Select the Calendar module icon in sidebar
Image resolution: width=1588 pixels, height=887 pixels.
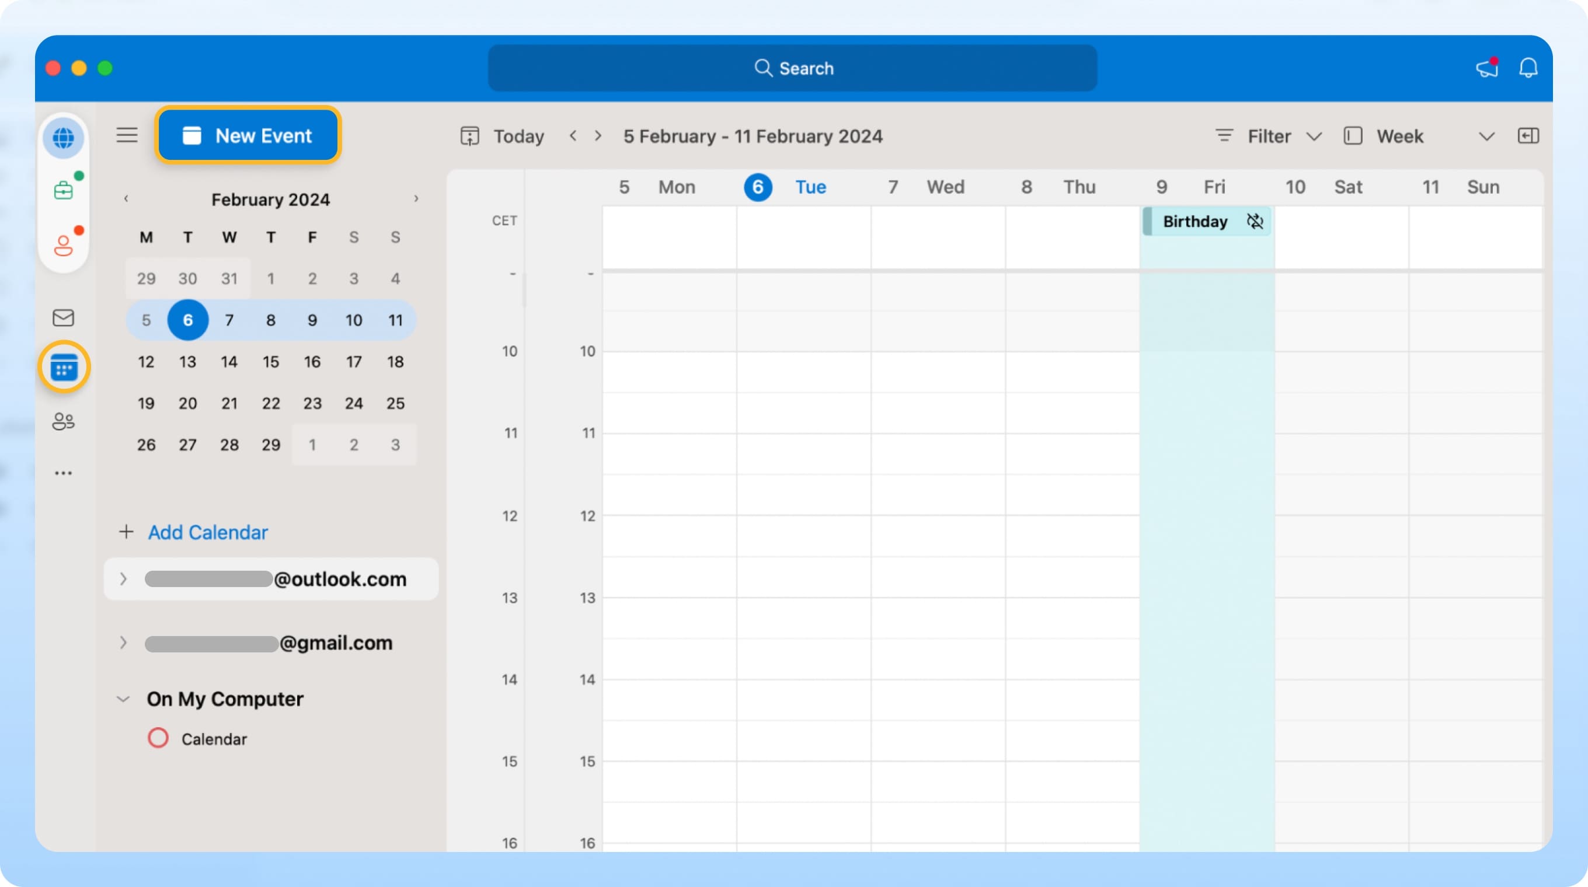pos(64,368)
